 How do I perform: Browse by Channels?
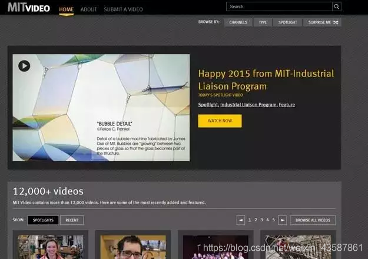click(x=238, y=22)
